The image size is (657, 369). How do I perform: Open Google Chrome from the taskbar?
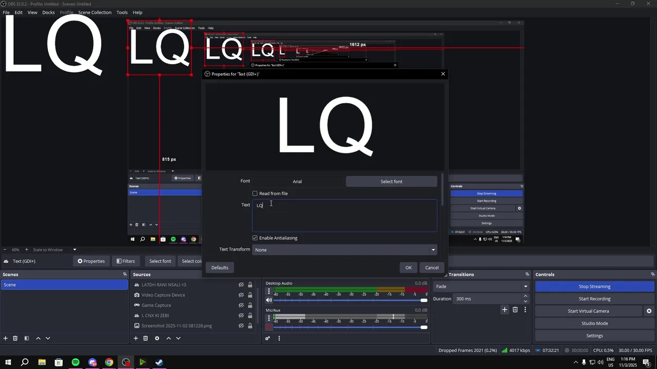coord(109,362)
